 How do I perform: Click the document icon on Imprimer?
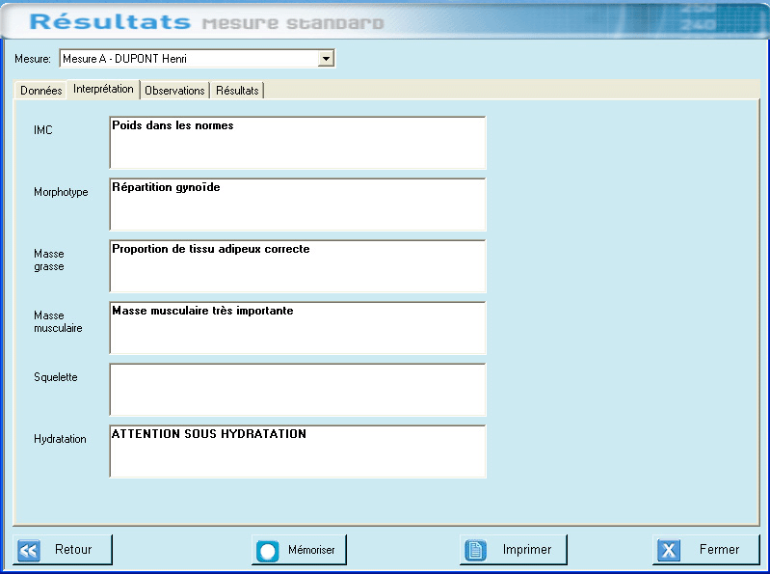click(x=476, y=550)
